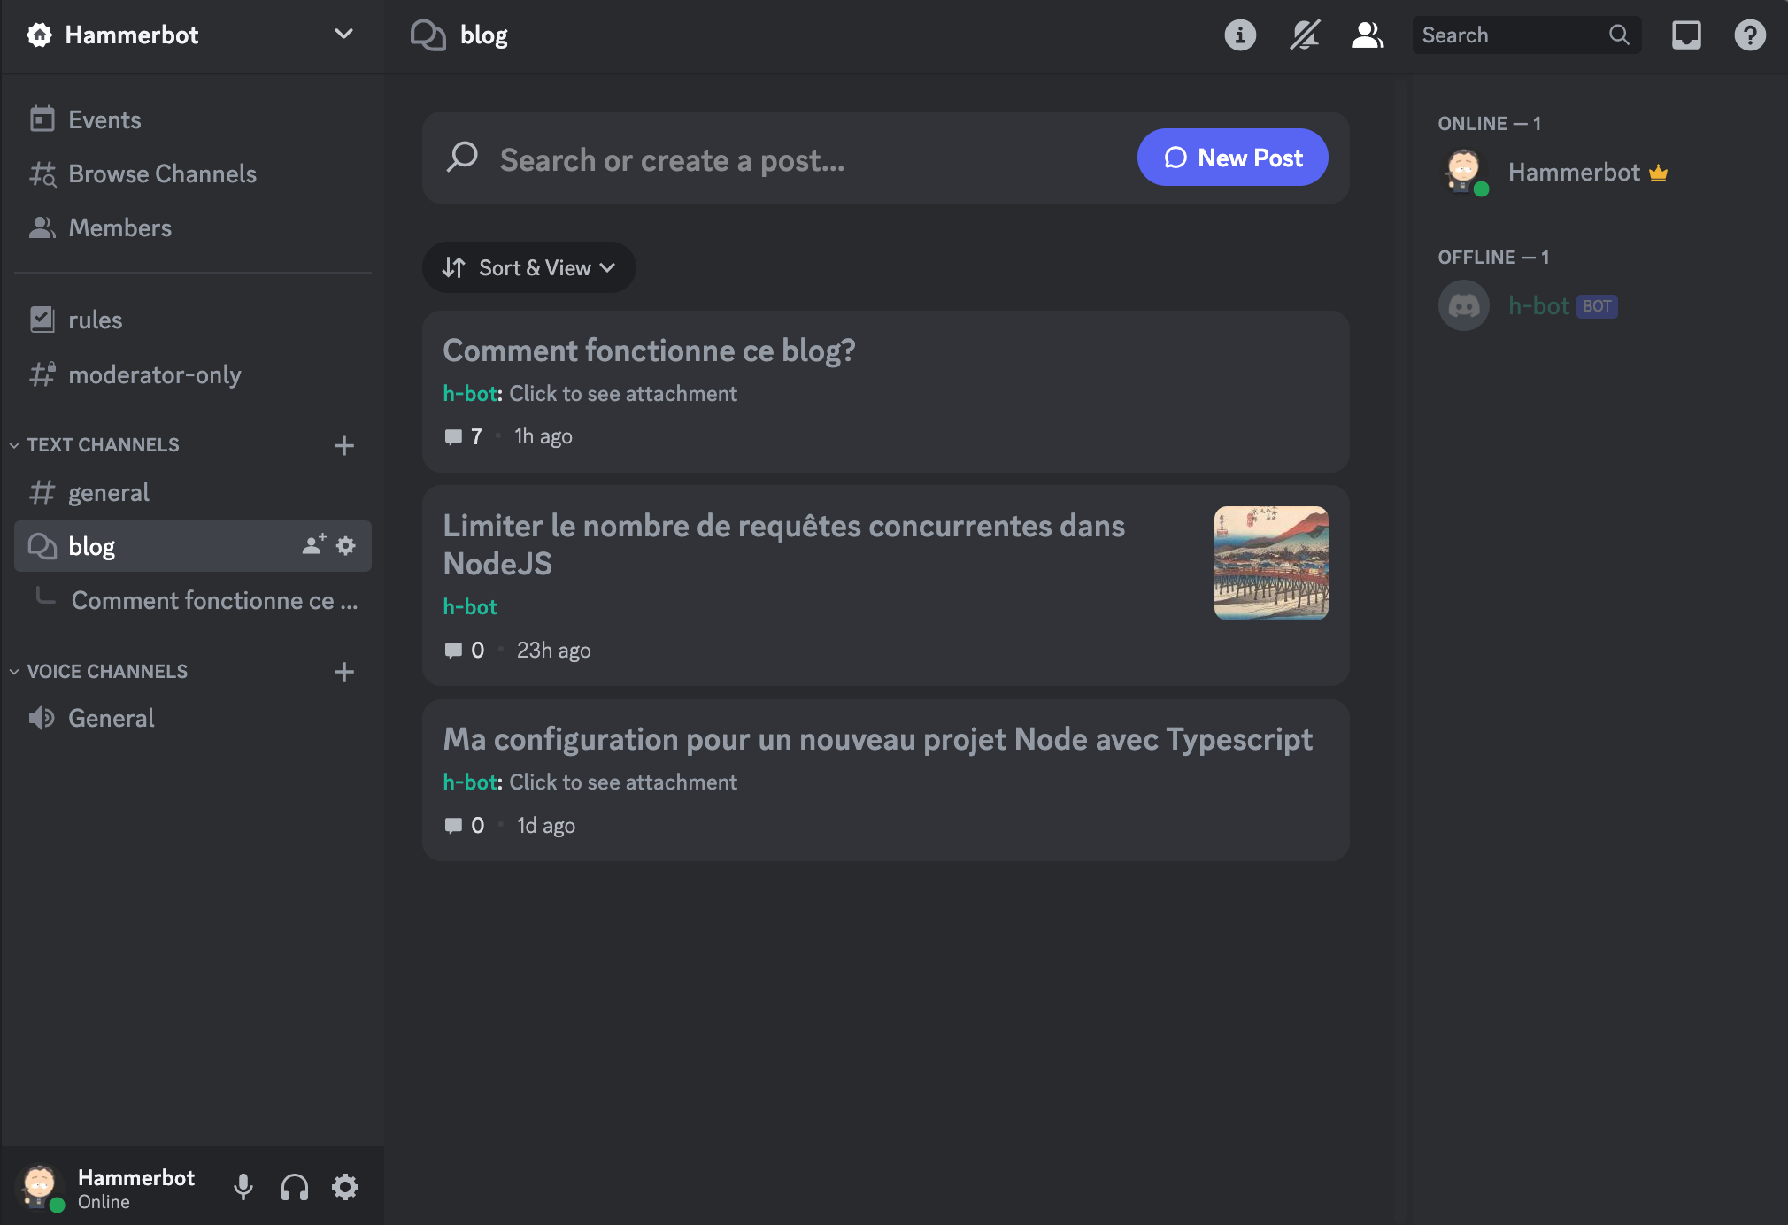The image size is (1788, 1225).
Task: Click the 7 comments count
Action: pyautogui.click(x=464, y=436)
